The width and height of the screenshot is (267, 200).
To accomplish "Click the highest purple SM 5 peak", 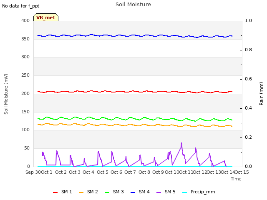I will pyautogui.click(x=181, y=143).
